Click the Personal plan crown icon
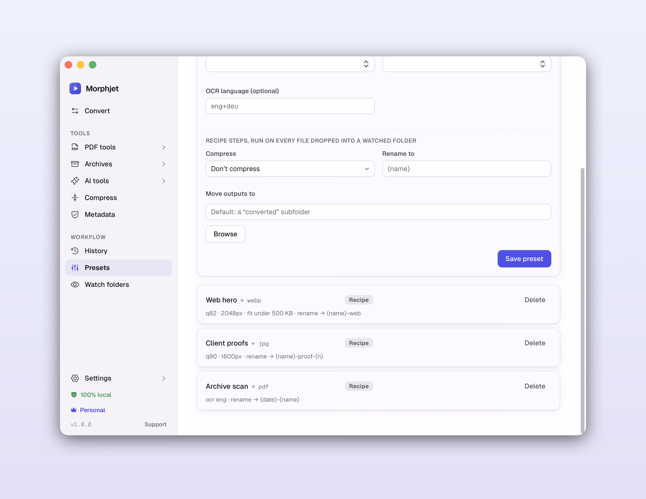This screenshot has width=646, height=499. tap(74, 410)
